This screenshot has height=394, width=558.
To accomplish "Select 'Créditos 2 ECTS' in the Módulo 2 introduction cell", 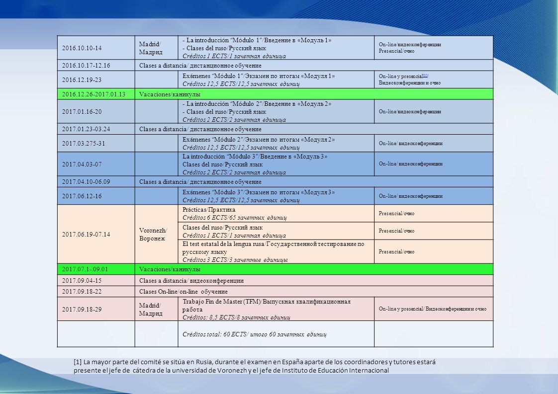I will point(234,119).
